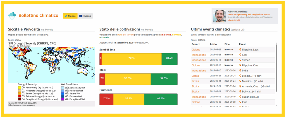Open the alberto@clal.it email link
Viewport: 286px width, 118px height.
[x=234, y=20]
